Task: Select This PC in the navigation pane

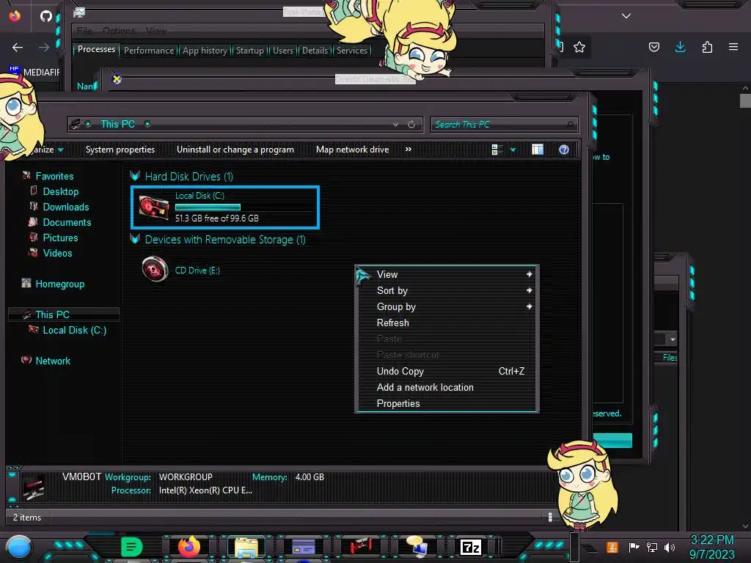Action: [x=52, y=314]
